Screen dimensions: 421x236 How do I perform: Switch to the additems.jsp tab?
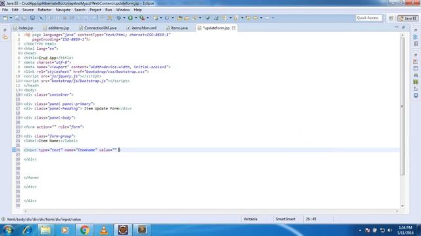pyautogui.click(x=57, y=28)
